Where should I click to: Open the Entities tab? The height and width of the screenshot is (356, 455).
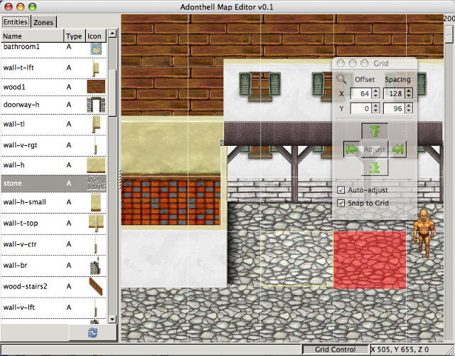[x=15, y=23]
